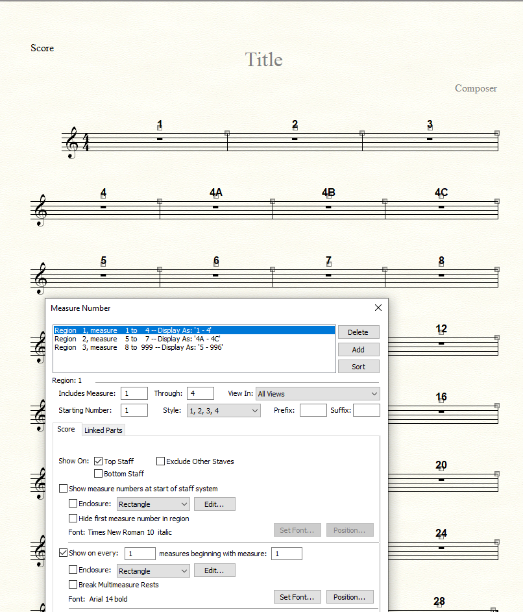This screenshot has height=612, width=523.
Task: Close the Measure Number dialog
Action: (378, 308)
